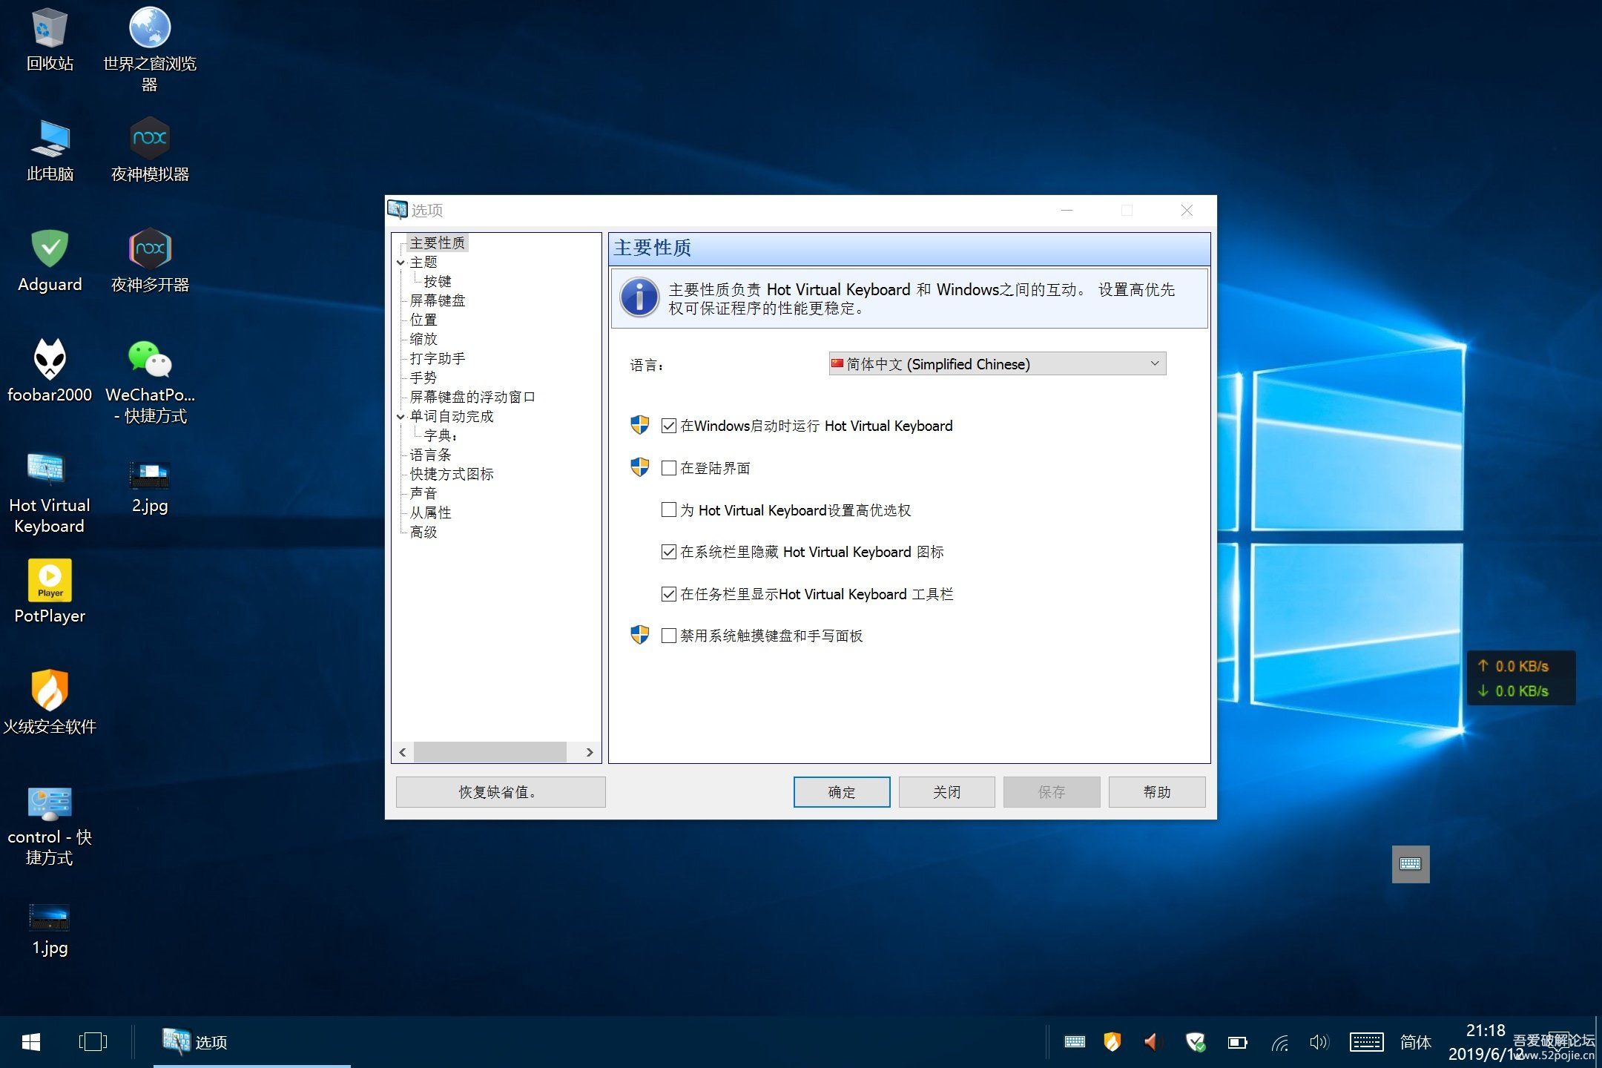The image size is (1602, 1068).
Task: Click the muted red speaker tray icon
Action: click(1152, 1042)
